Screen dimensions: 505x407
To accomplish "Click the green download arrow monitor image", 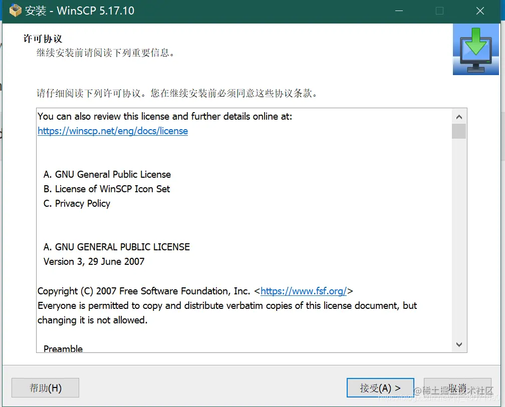I will coord(476,50).
